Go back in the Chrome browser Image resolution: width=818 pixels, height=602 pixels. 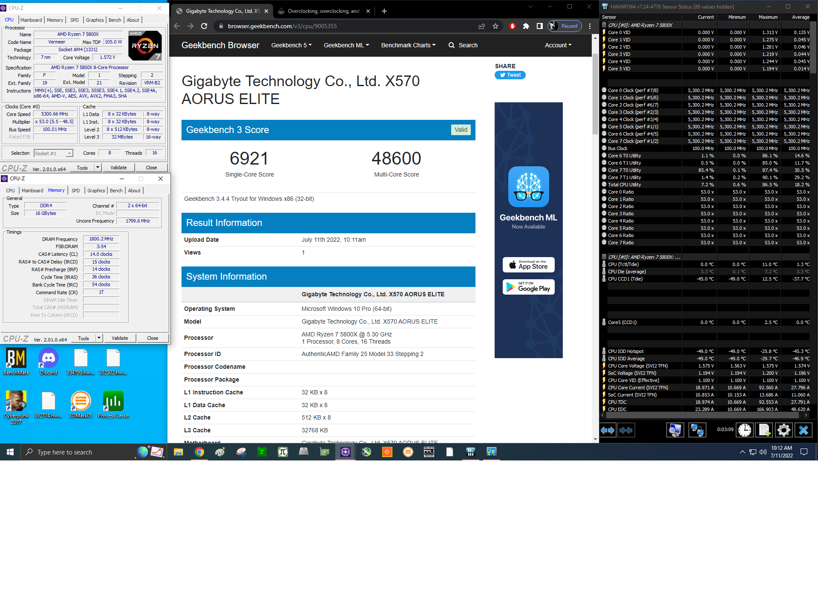coord(177,26)
